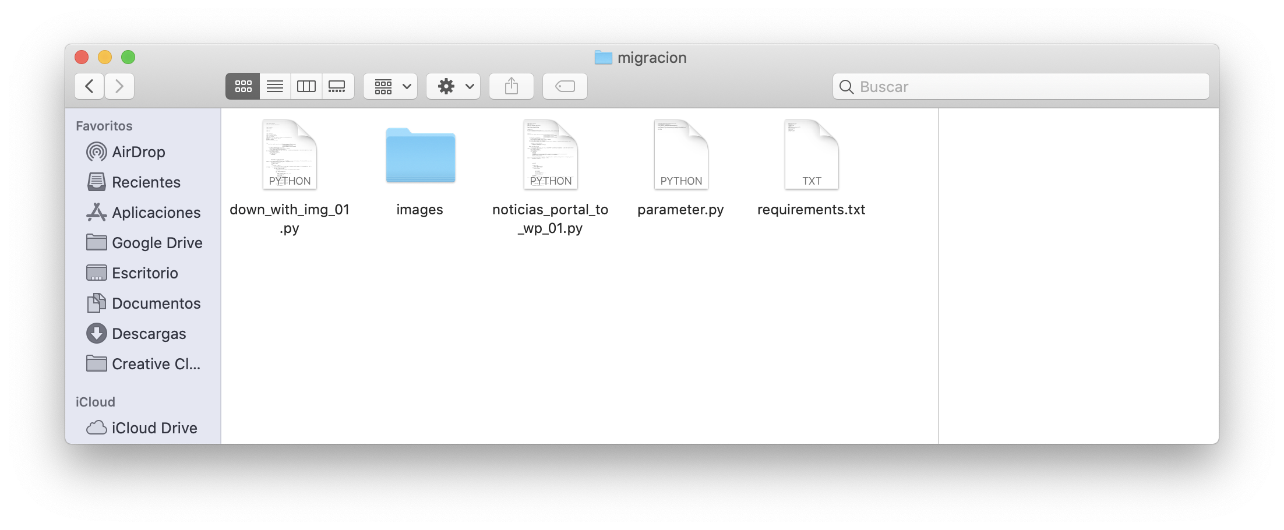Click the Buscar search field
Viewport: 1284px width, 530px height.
(x=1021, y=86)
